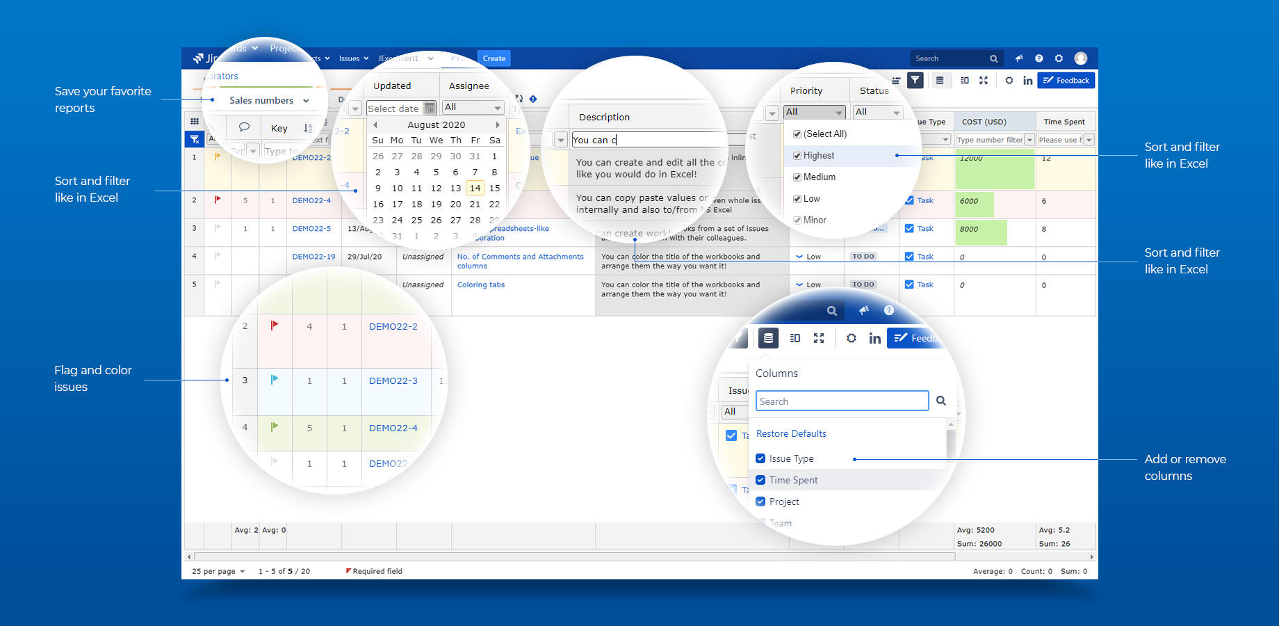1279x626 pixels.
Task: Click the Restore Defaults link
Action: click(x=791, y=433)
